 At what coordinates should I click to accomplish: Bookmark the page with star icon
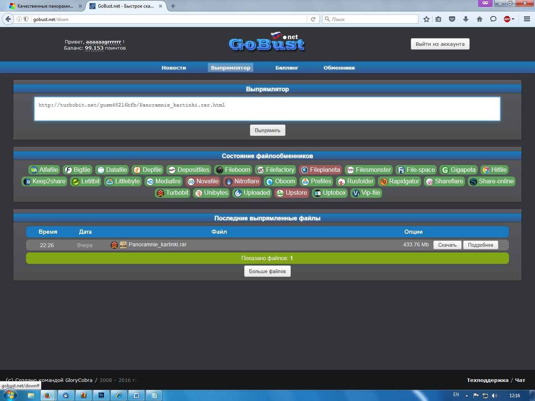426,19
